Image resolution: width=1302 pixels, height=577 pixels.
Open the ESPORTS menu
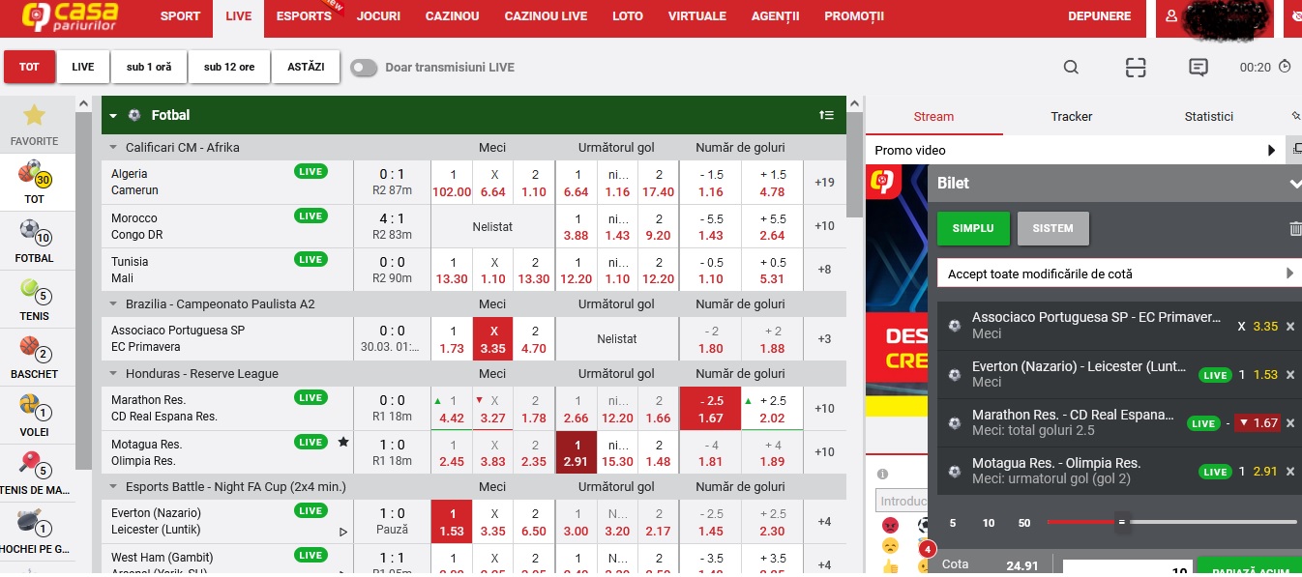304,16
